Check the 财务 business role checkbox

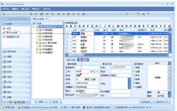pos(134,75)
